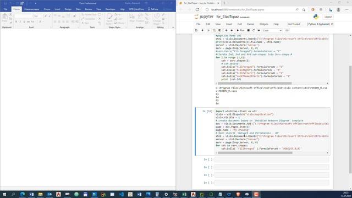
Task: Open Jupyter File menu
Action: coord(198,24)
